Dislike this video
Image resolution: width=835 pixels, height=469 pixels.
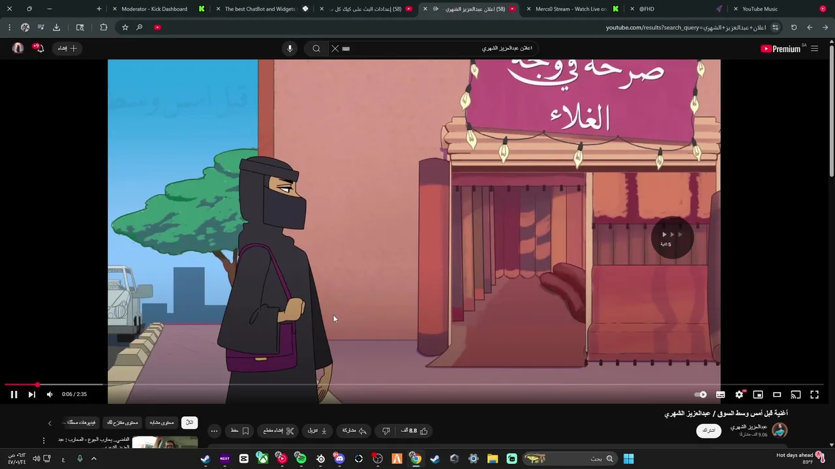coord(386,431)
